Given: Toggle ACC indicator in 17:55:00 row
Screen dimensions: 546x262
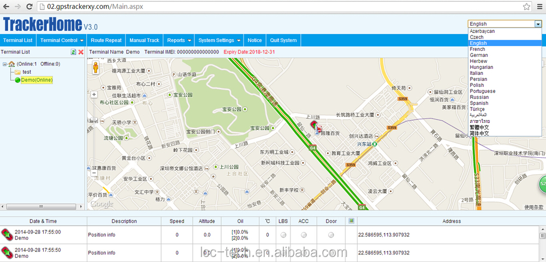Looking at the screenshot, I should [304, 235].
